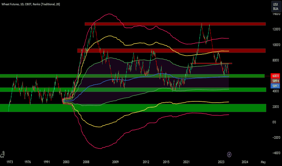Select the red zone rectangle near 9200

tap(171, 51)
